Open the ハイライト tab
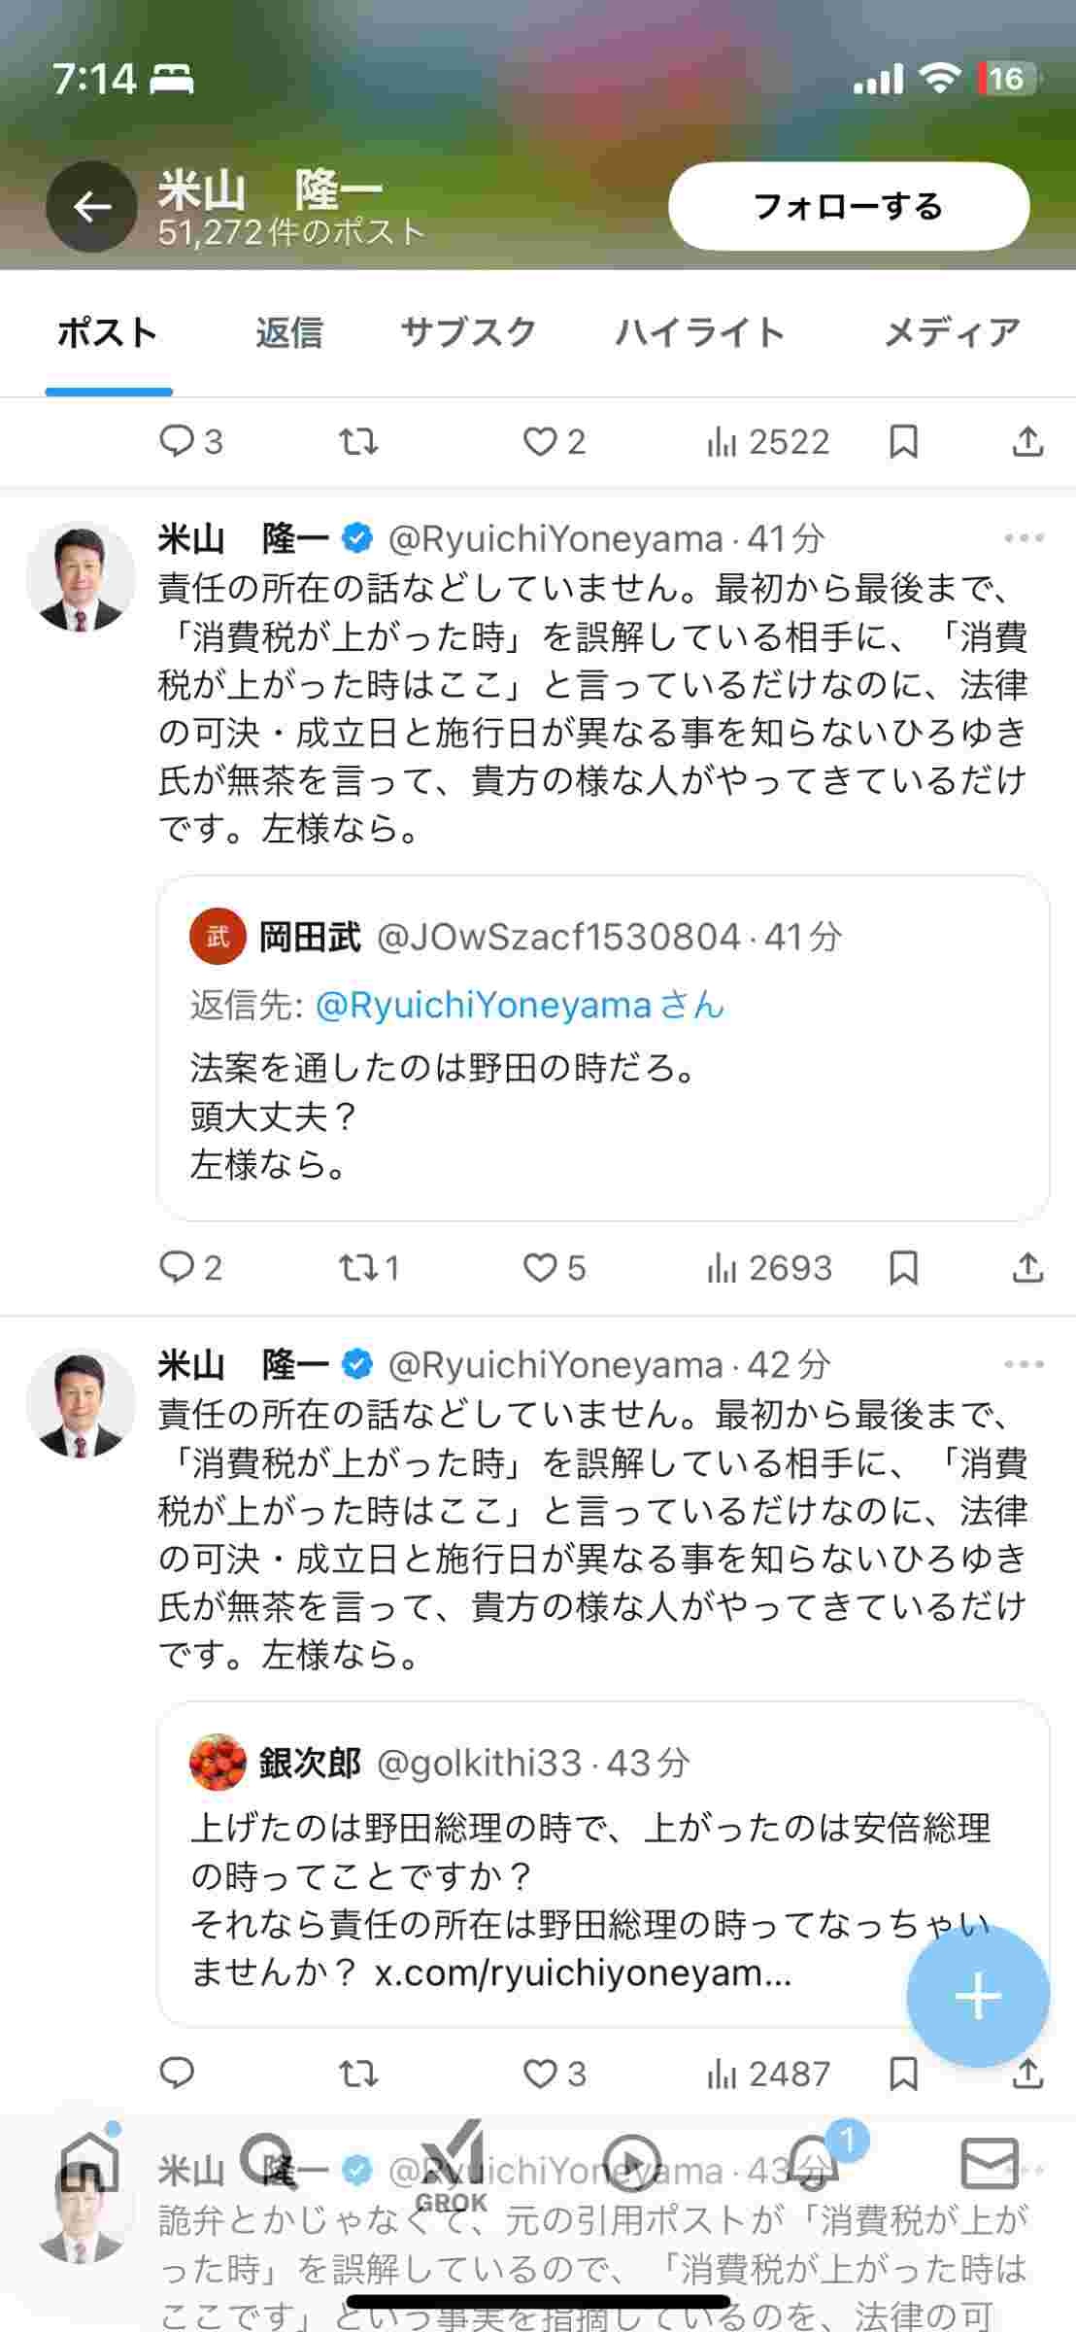 click(699, 333)
